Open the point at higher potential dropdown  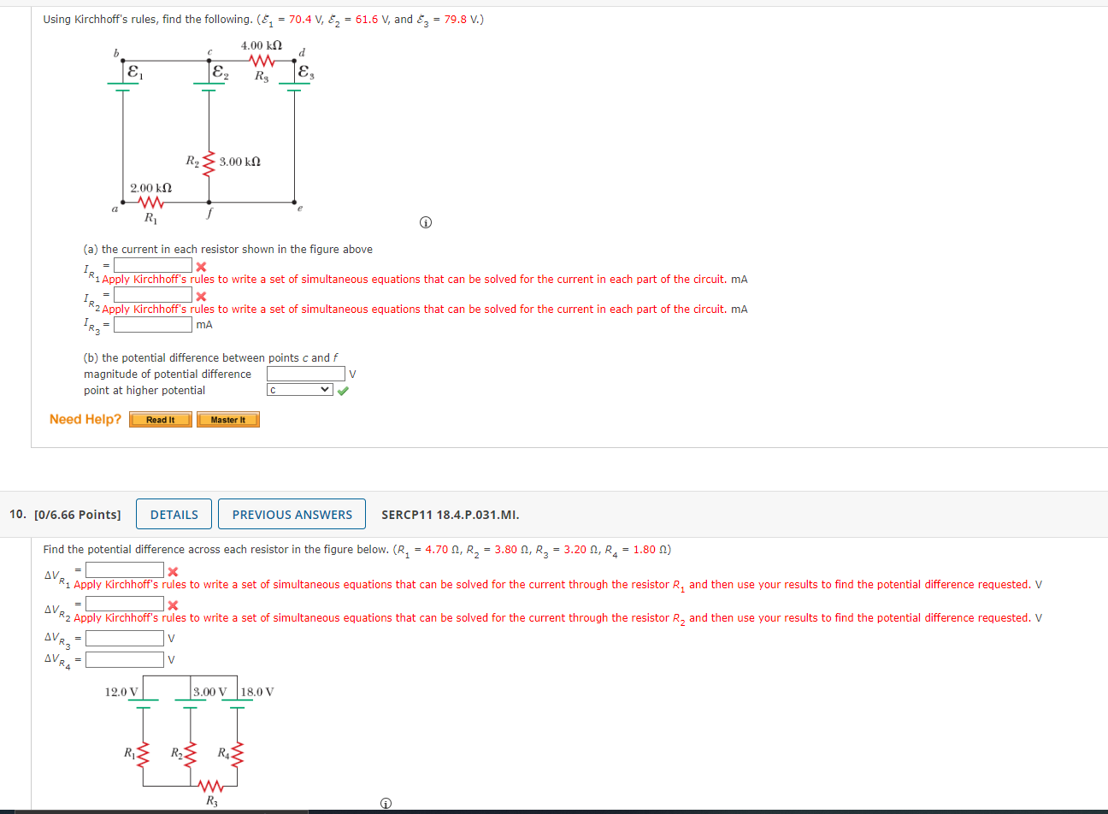pyautogui.click(x=300, y=390)
